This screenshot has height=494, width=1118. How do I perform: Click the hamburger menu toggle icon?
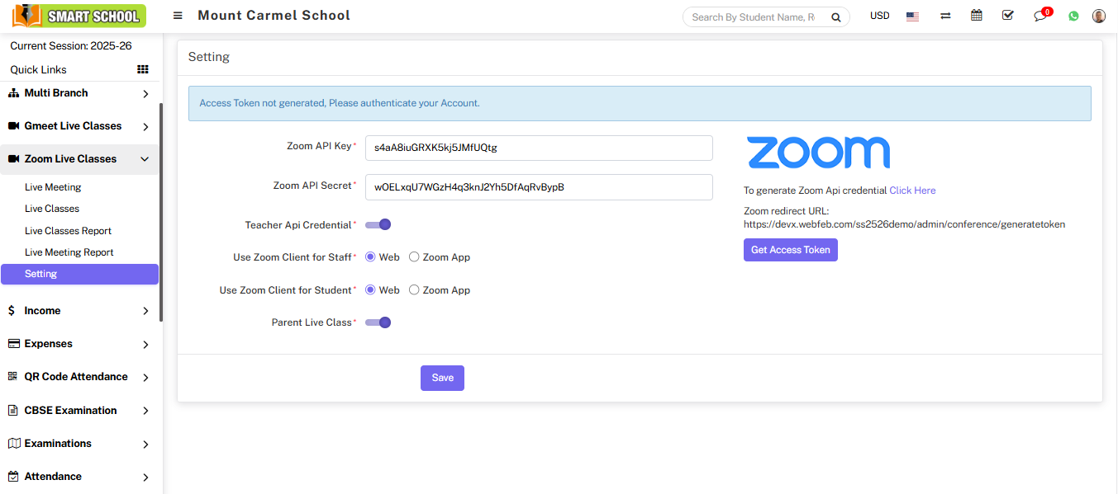coord(178,16)
